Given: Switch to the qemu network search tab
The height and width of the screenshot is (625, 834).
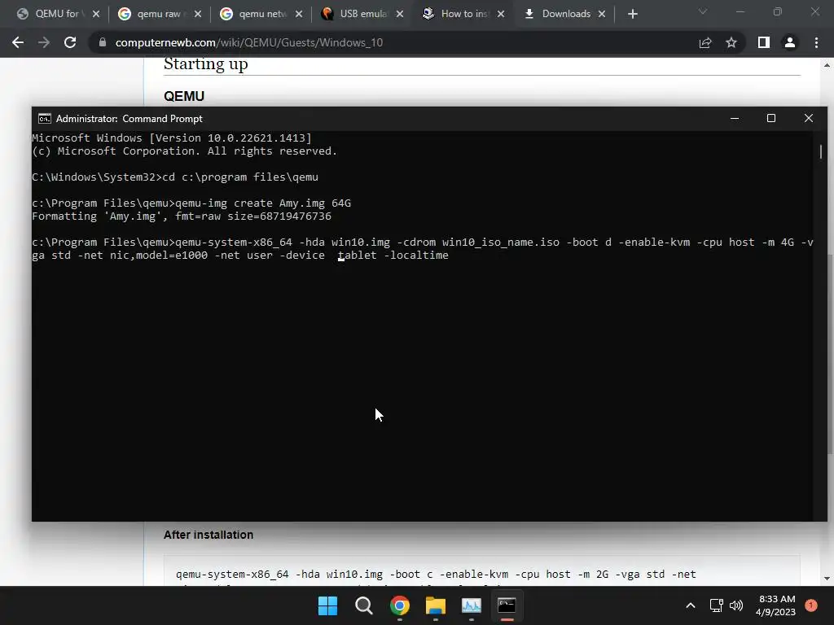Looking at the screenshot, I should [x=260, y=14].
